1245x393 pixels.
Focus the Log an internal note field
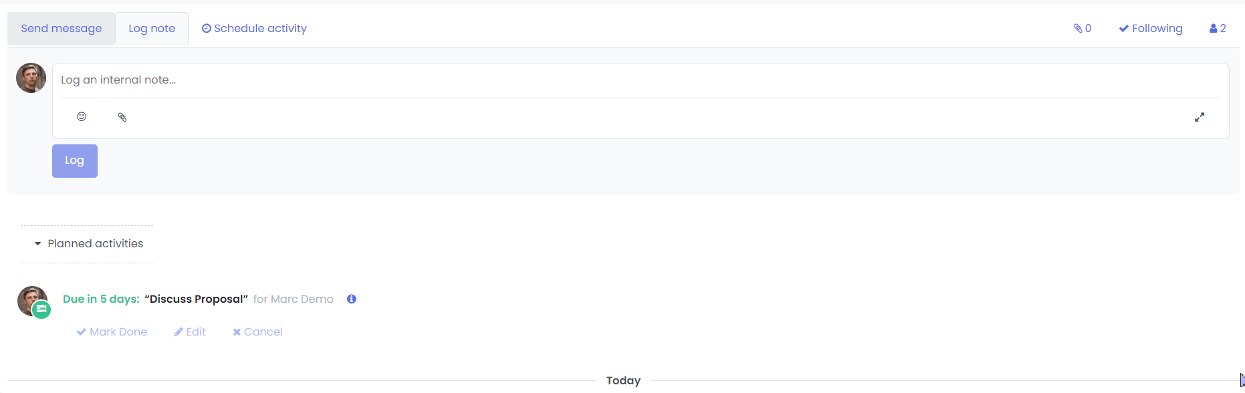(640, 80)
